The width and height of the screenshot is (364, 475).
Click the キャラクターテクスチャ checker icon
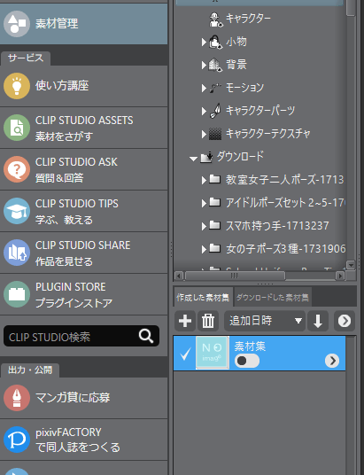click(x=215, y=134)
